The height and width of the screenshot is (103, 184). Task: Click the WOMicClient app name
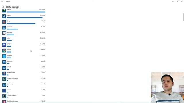pos(11,72)
